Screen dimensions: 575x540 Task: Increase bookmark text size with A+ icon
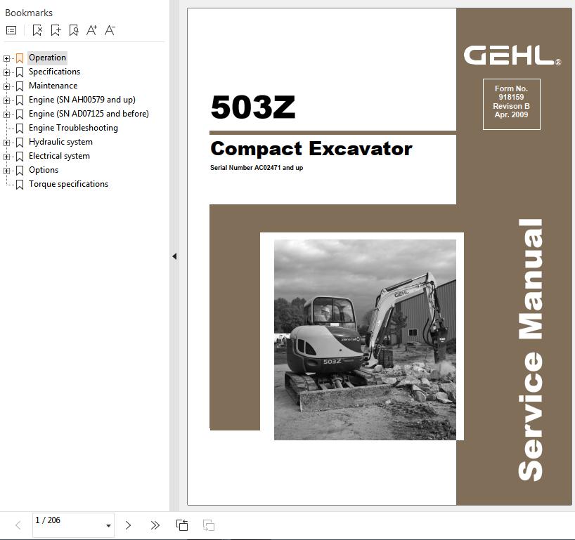pos(91,30)
